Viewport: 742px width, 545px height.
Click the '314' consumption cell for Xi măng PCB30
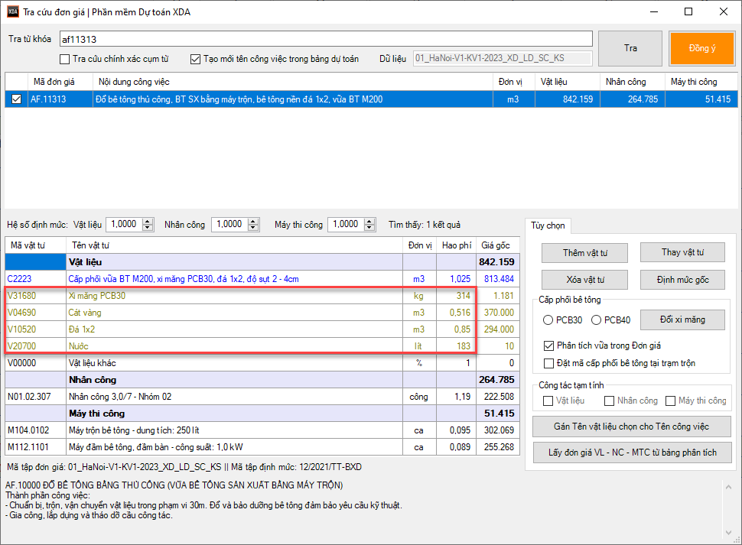(x=456, y=296)
